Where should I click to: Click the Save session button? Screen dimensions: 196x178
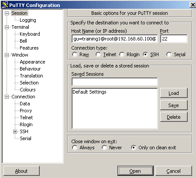click(174, 105)
